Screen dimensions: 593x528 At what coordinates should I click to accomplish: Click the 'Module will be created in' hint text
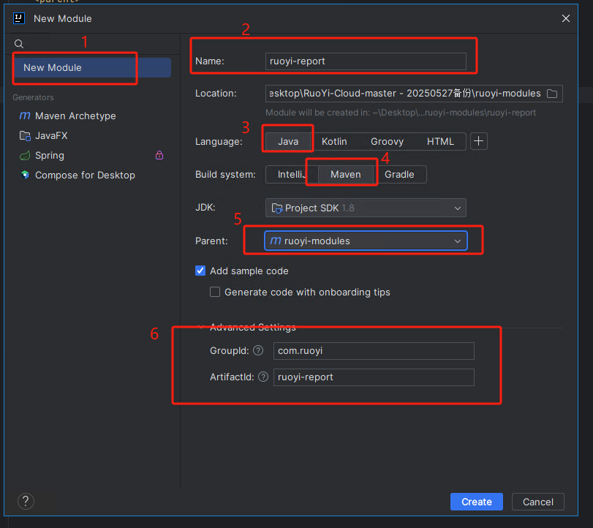click(x=401, y=113)
